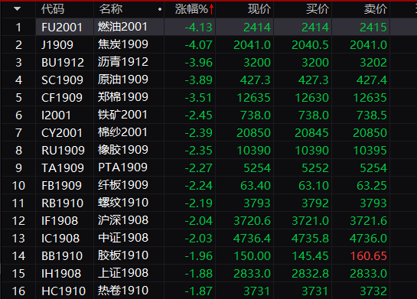Select contract code I2001
This screenshot has width=417, height=299.
pyautogui.click(x=56, y=115)
